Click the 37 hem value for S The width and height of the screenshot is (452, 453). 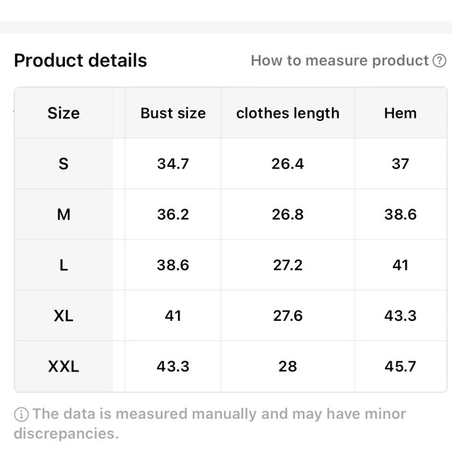tap(400, 164)
